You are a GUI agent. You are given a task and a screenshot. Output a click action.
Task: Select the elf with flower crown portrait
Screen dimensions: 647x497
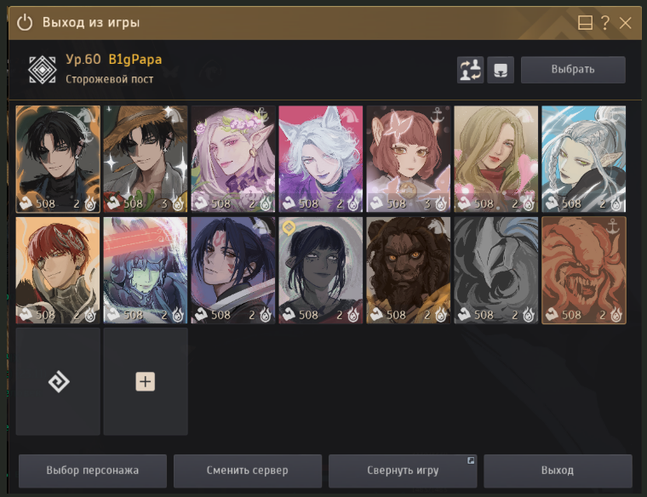click(x=233, y=159)
